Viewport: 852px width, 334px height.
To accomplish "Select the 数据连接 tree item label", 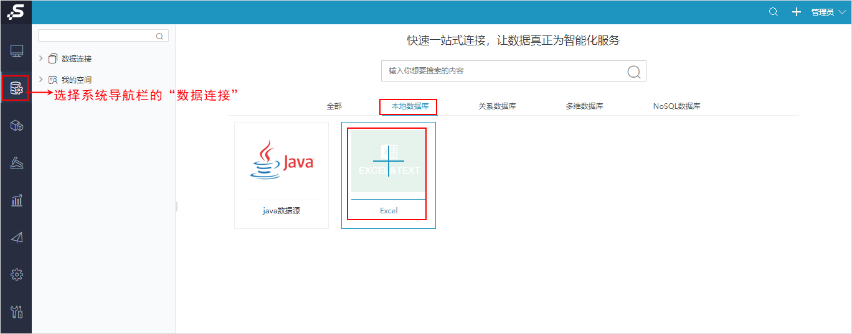I will point(77,58).
